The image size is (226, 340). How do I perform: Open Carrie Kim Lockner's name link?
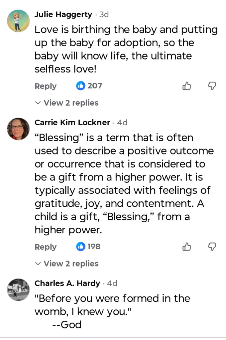click(x=72, y=123)
